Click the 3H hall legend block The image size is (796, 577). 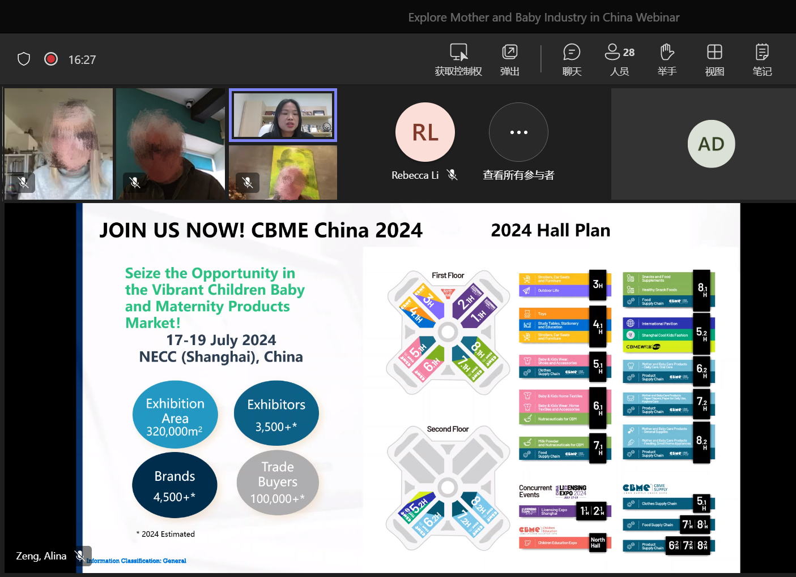[565, 285]
